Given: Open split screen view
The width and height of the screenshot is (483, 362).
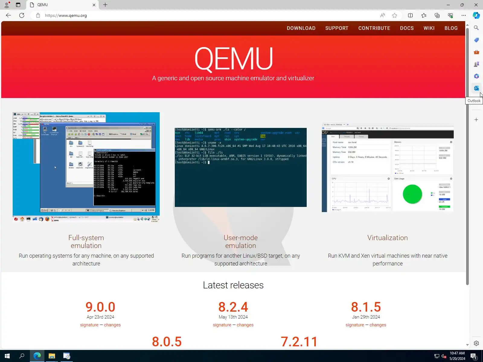Looking at the screenshot, I should point(410,15).
